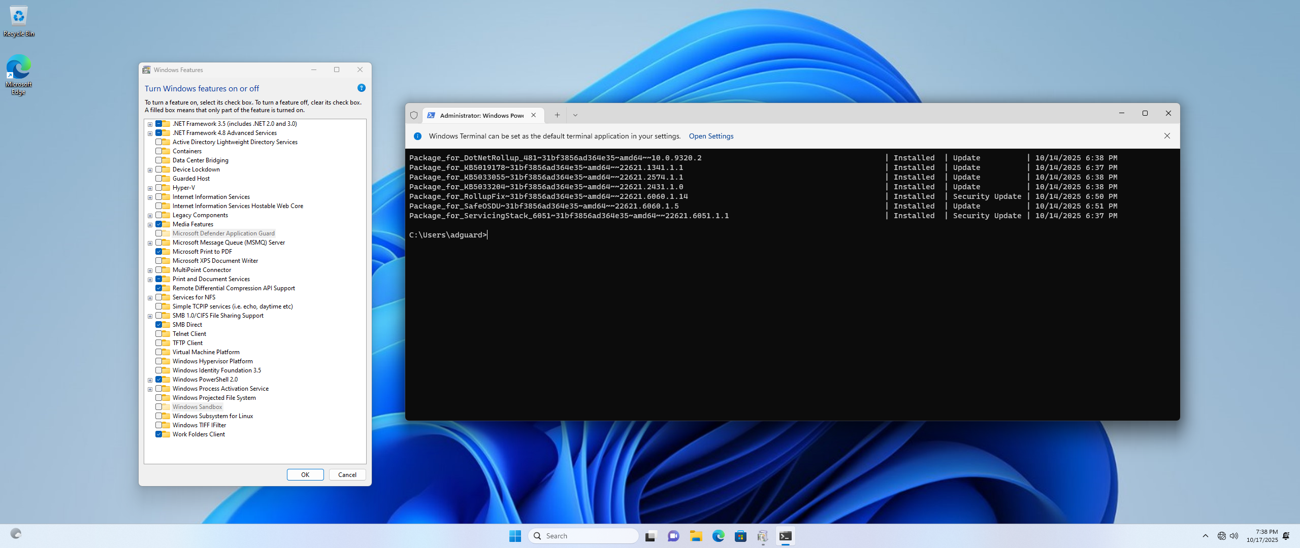Uncheck Microsoft Print to PDF

coord(159,252)
